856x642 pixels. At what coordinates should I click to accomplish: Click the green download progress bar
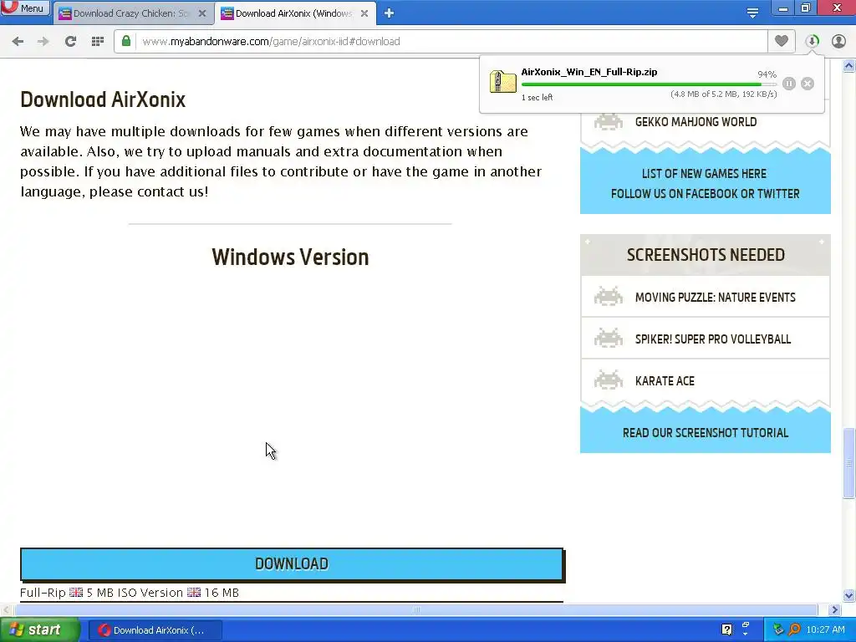click(x=649, y=84)
